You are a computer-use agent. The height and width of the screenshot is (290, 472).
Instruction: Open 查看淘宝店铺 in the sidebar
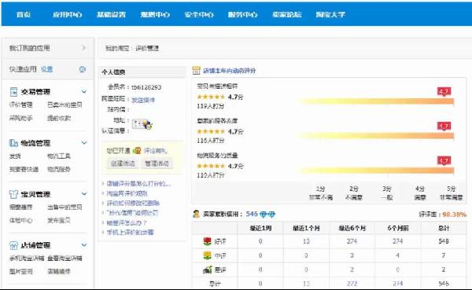coord(65,258)
